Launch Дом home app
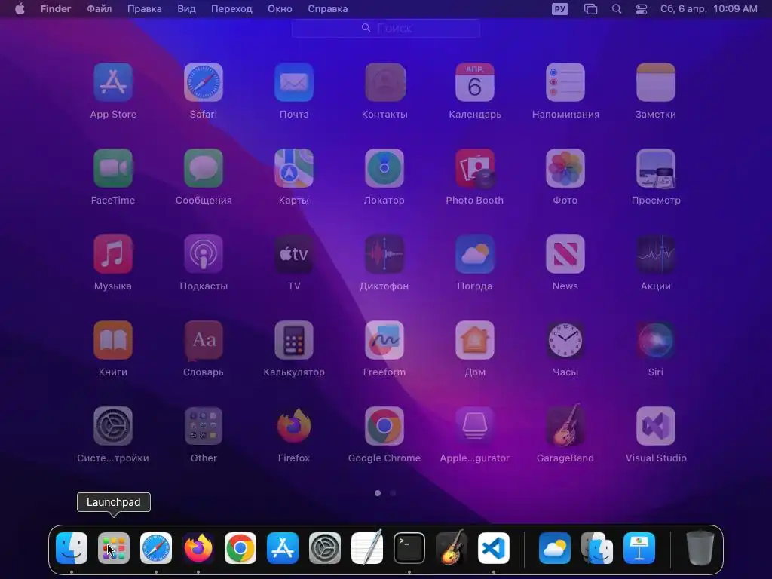The height and width of the screenshot is (579, 772). coord(475,340)
